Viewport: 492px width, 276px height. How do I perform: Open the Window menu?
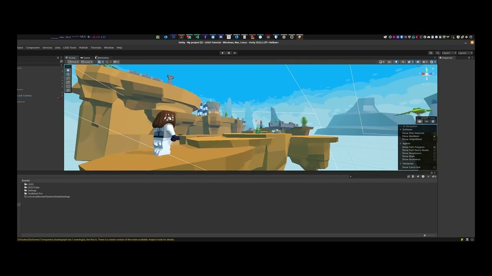pos(109,48)
